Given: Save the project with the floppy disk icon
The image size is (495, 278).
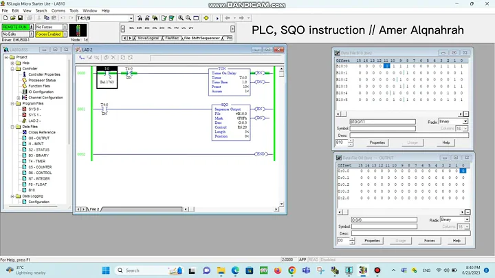Looking at the screenshot, I should (20, 18).
